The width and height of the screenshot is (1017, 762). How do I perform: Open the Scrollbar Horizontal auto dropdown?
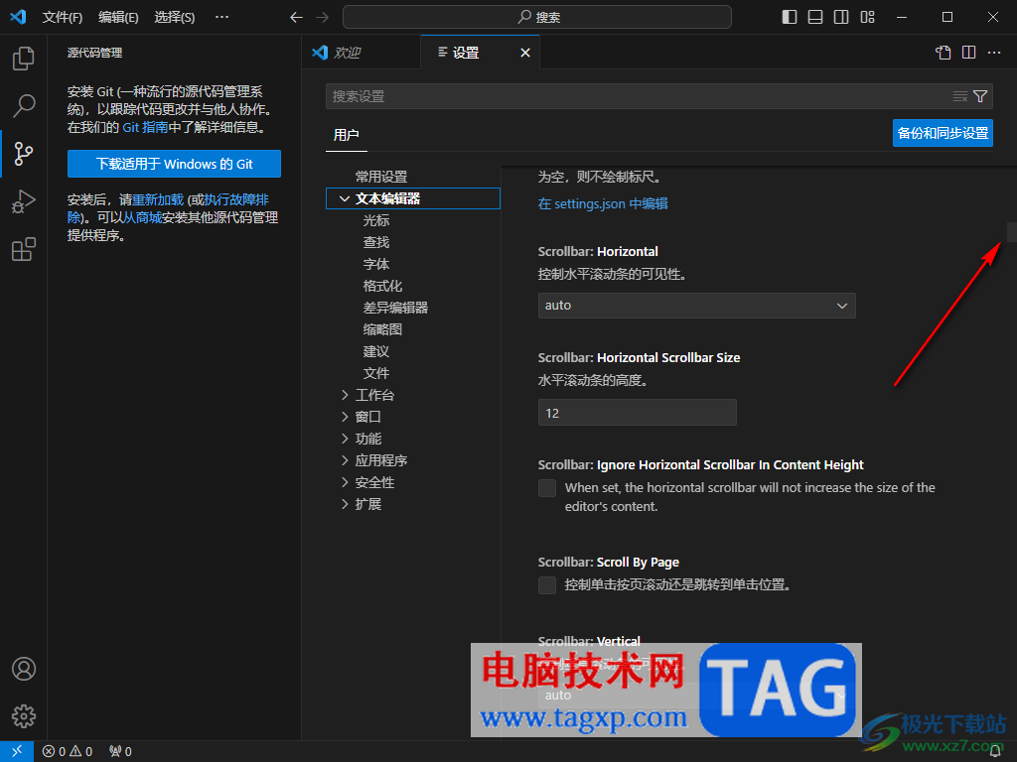(696, 306)
